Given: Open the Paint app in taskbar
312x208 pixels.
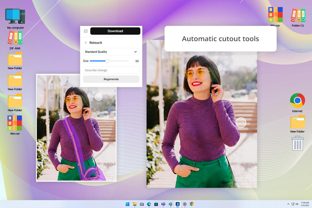Looking at the screenshot, I should click(x=171, y=204).
